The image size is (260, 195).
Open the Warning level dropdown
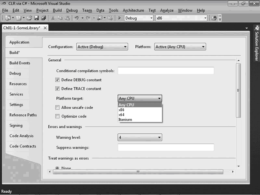(140, 137)
